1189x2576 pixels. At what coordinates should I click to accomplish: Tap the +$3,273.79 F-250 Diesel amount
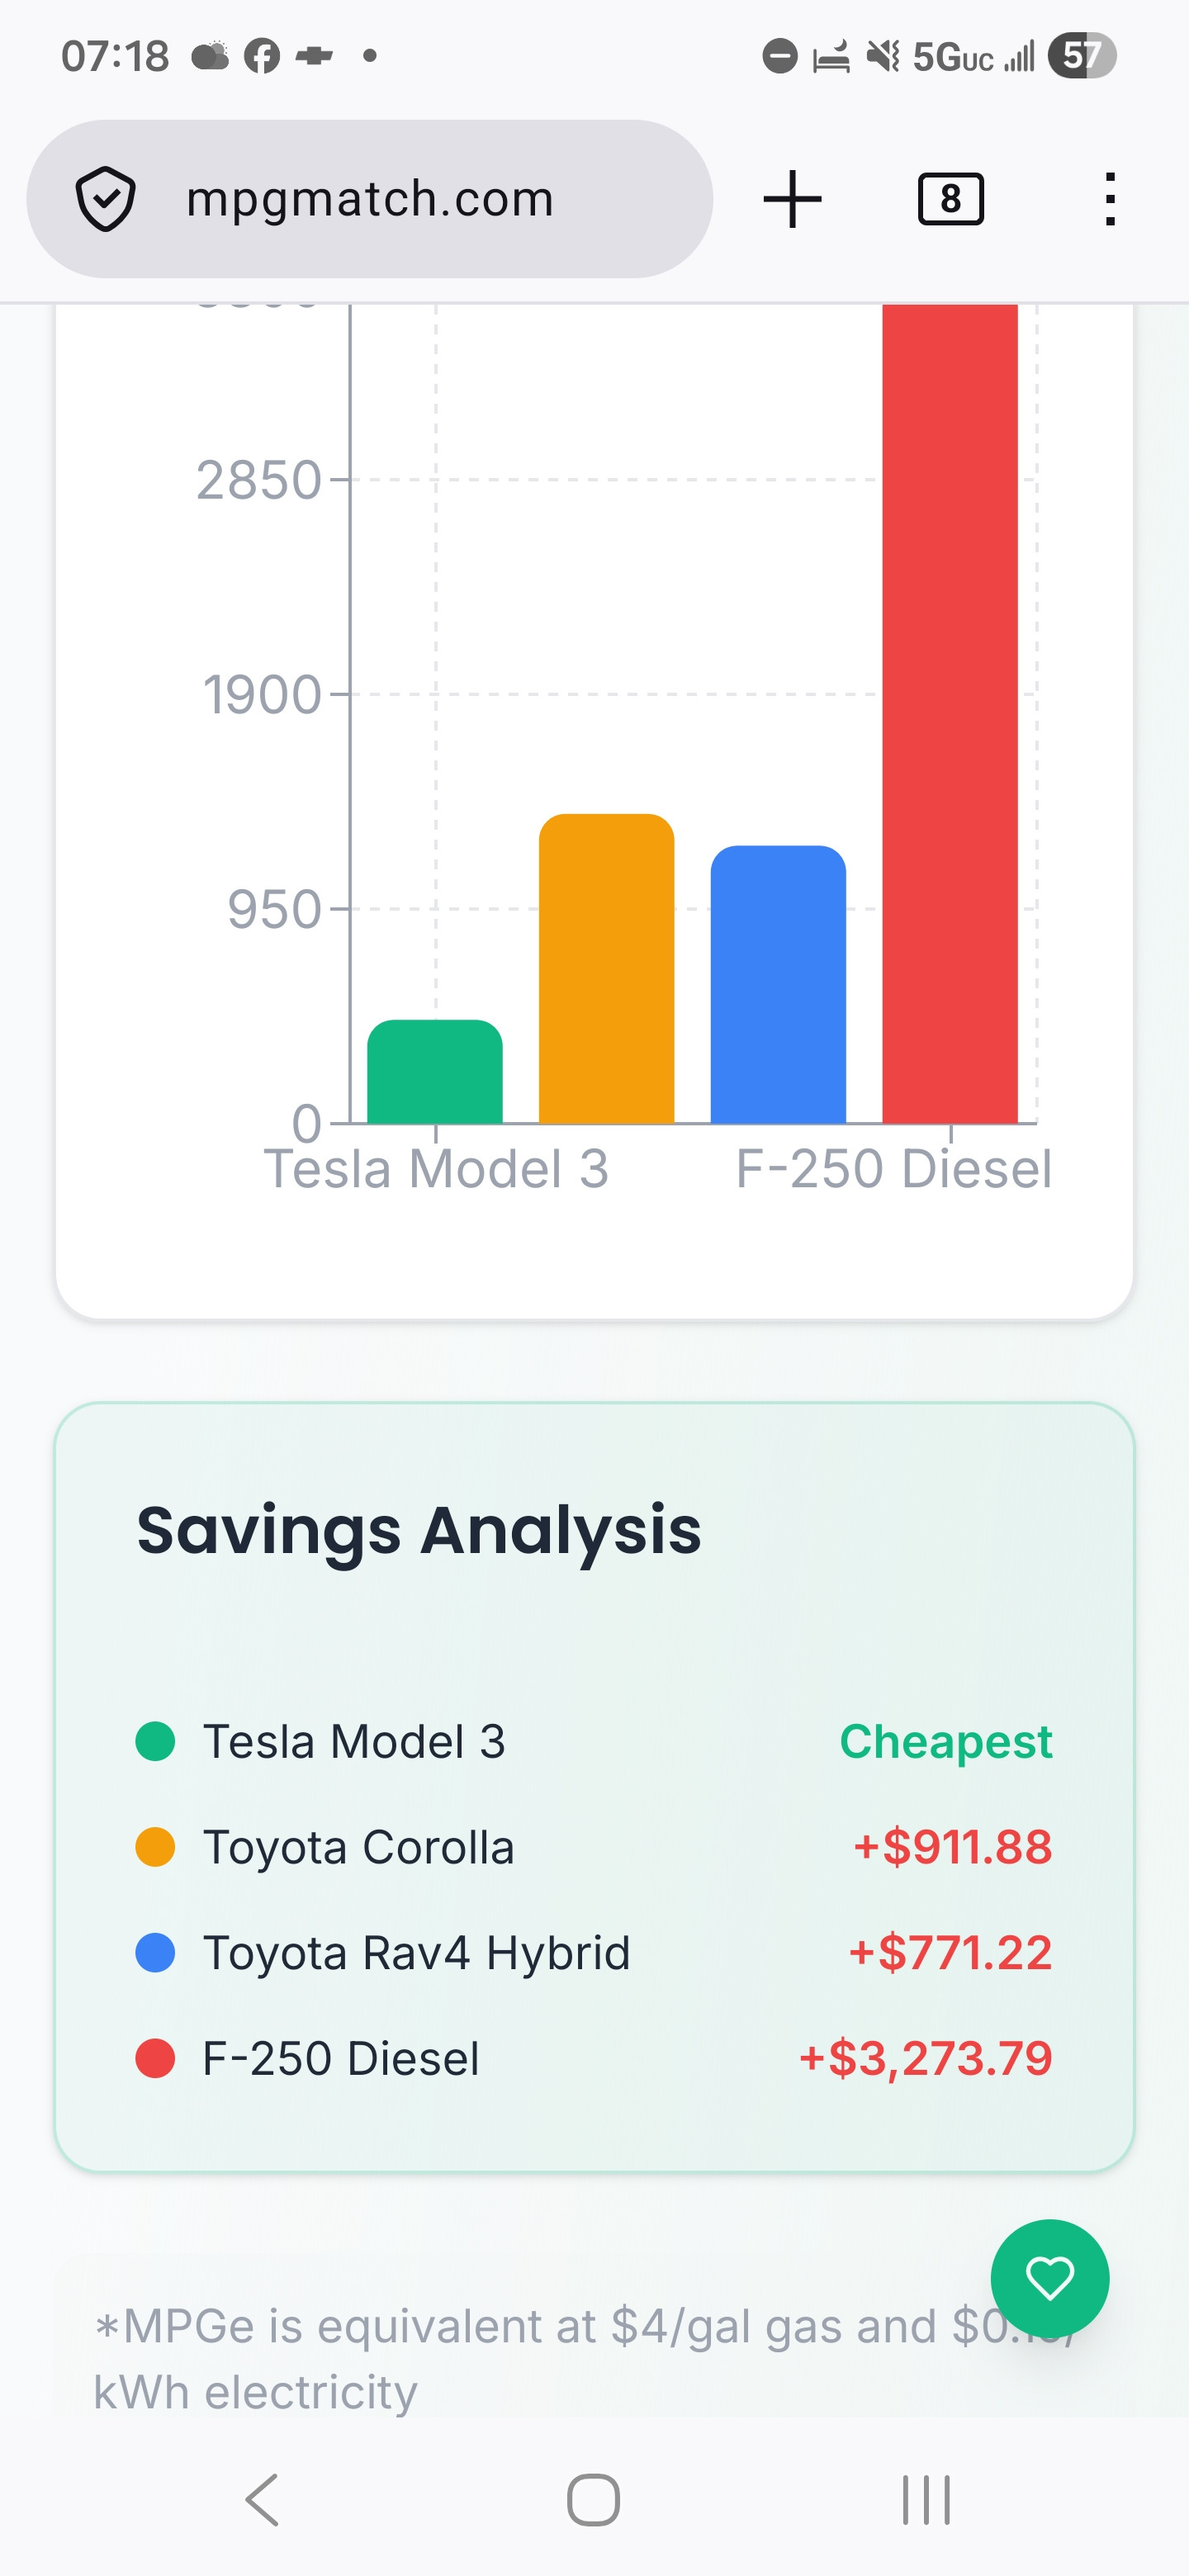[x=925, y=2058]
